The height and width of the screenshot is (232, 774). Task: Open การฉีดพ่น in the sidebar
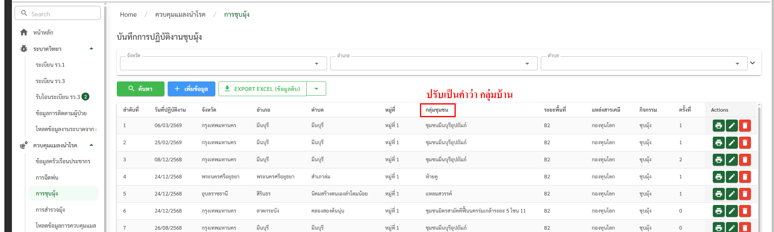click(x=47, y=178)
